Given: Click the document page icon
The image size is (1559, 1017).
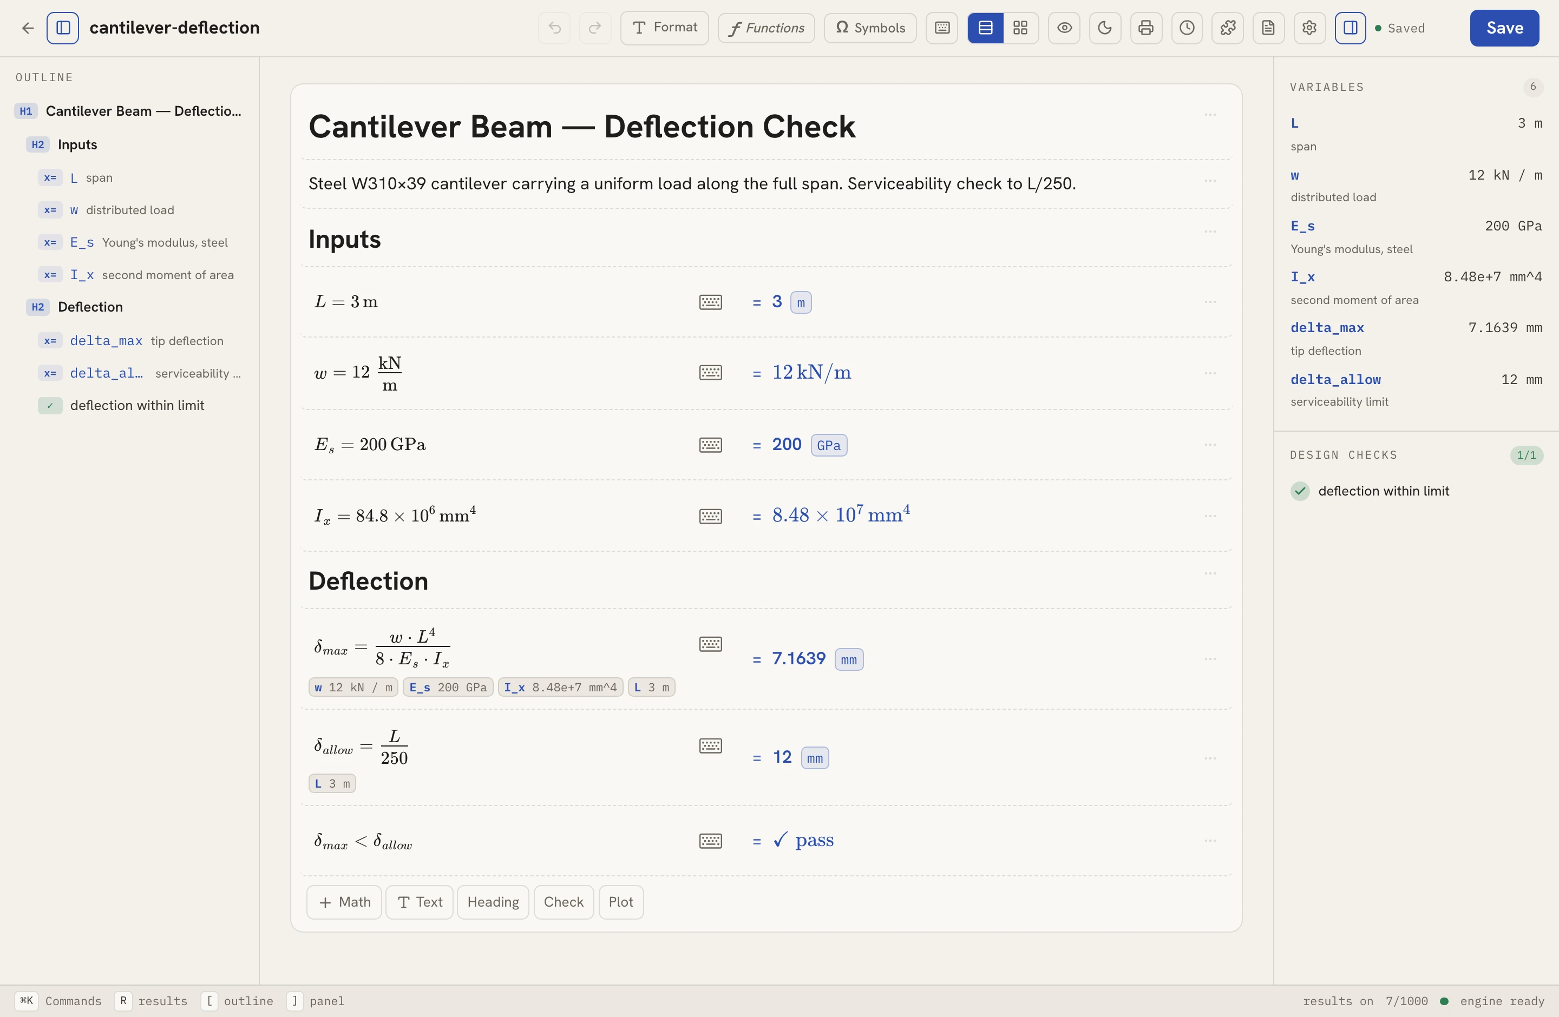Looking at the screenshot, I should 1268,28.
